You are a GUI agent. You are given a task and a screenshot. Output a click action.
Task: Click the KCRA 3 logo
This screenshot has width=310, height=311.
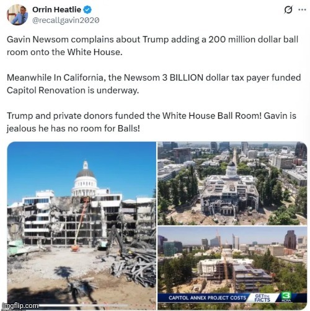286,297
